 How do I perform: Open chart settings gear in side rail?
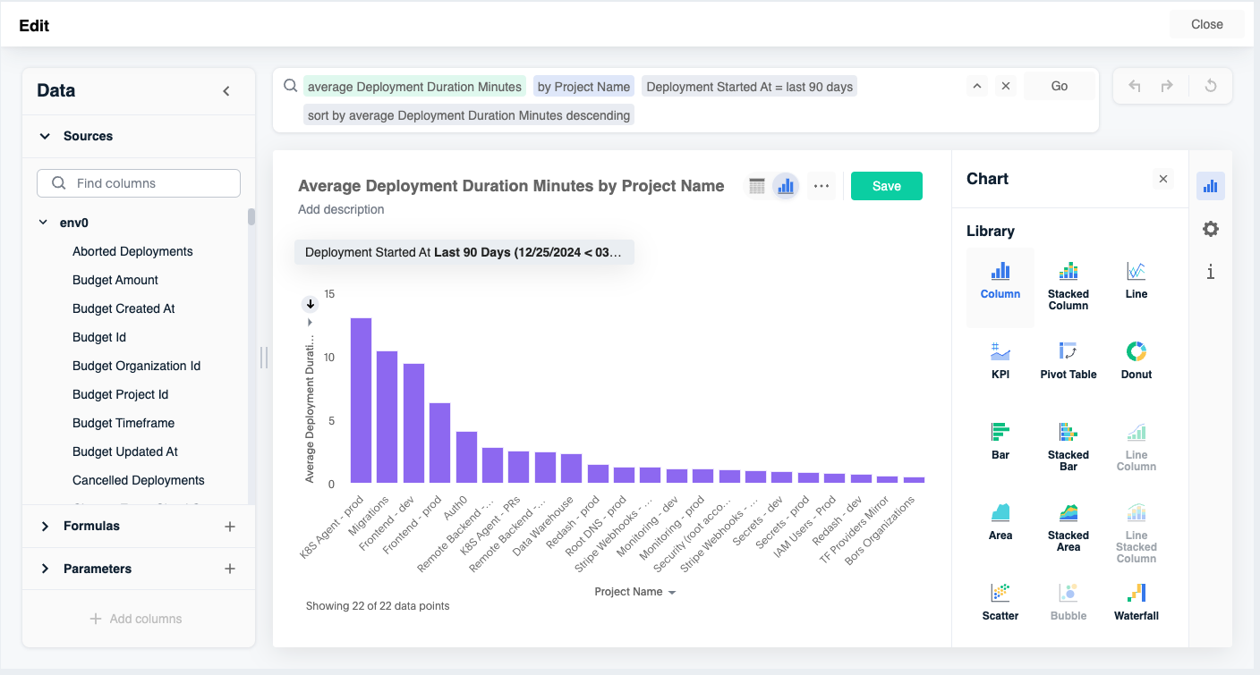1211,229
